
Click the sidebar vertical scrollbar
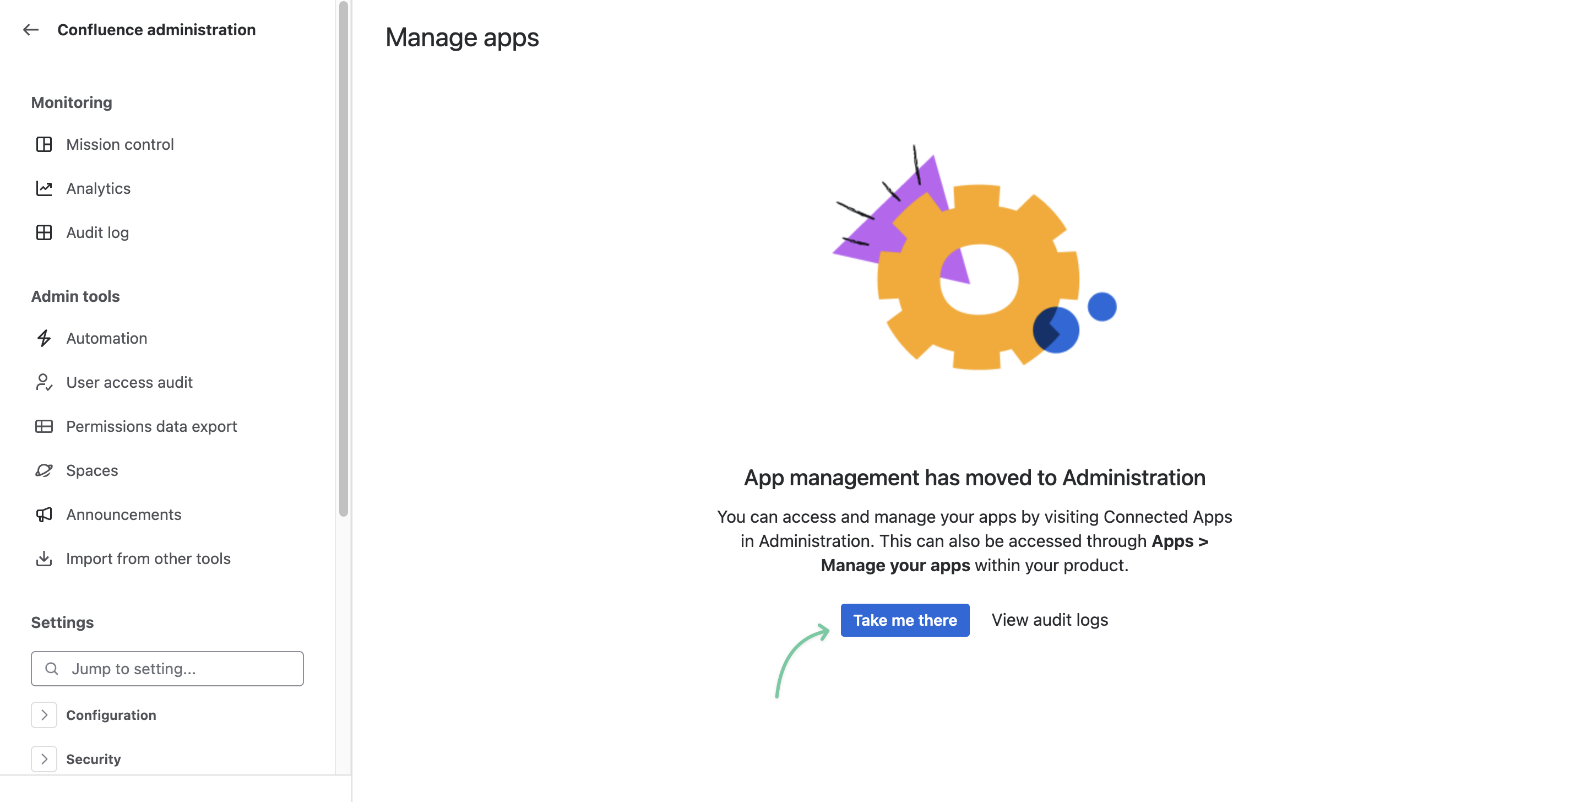[x=344, y=259]
